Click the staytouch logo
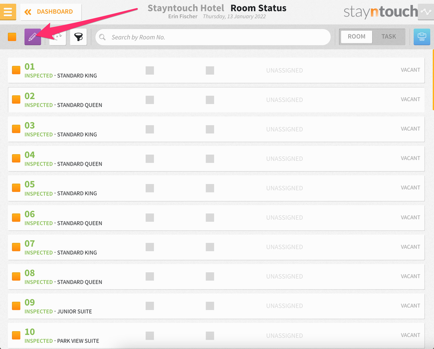The image size is (434, 349). 381,12
